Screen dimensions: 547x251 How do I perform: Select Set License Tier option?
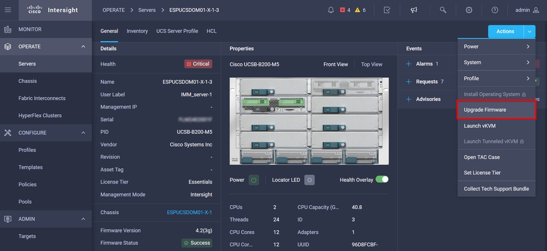click(x=497, y=173)
